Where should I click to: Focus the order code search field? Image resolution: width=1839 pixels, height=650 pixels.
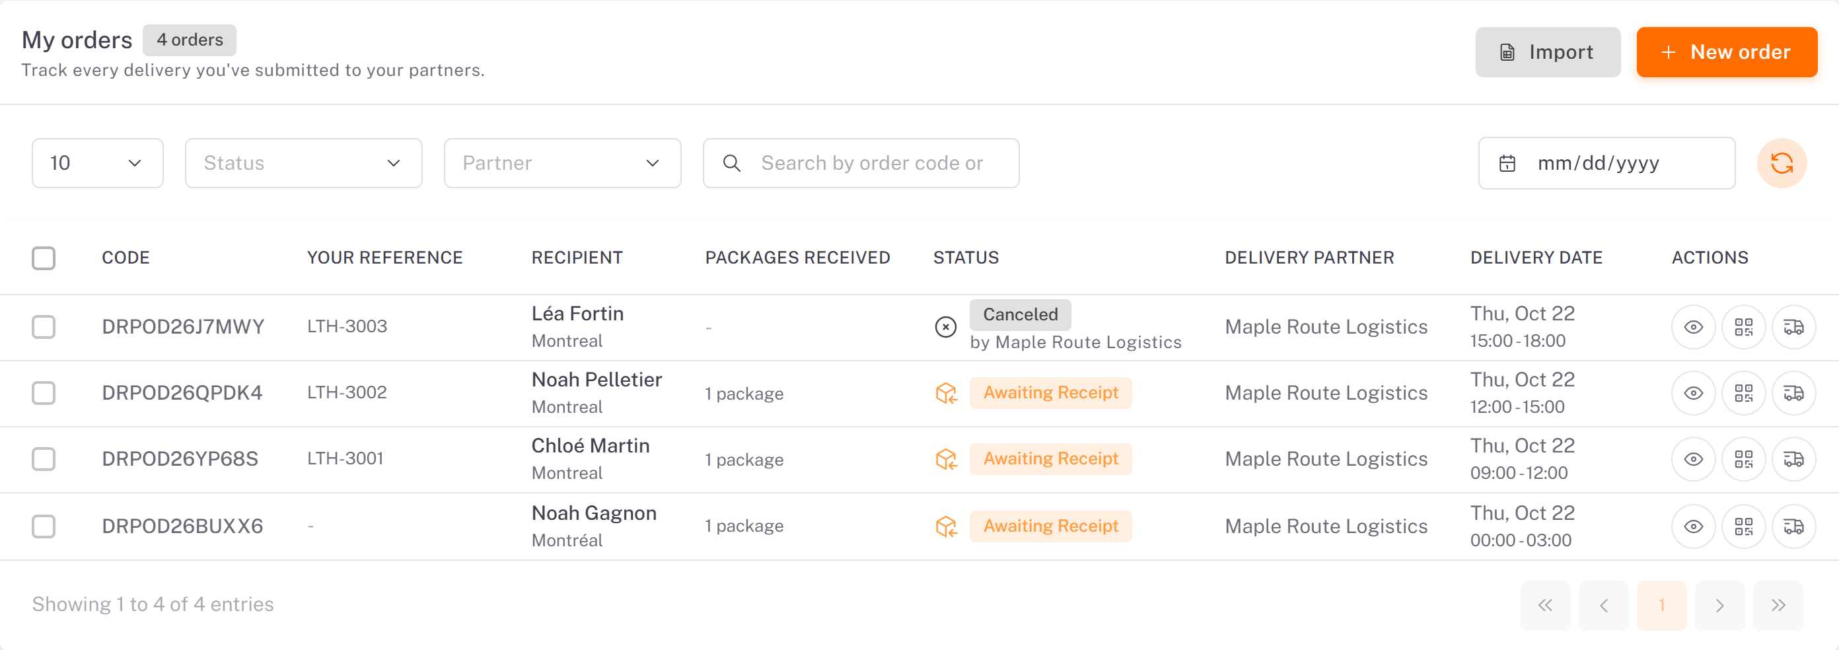pyautogui.click(x=861, y=163)
